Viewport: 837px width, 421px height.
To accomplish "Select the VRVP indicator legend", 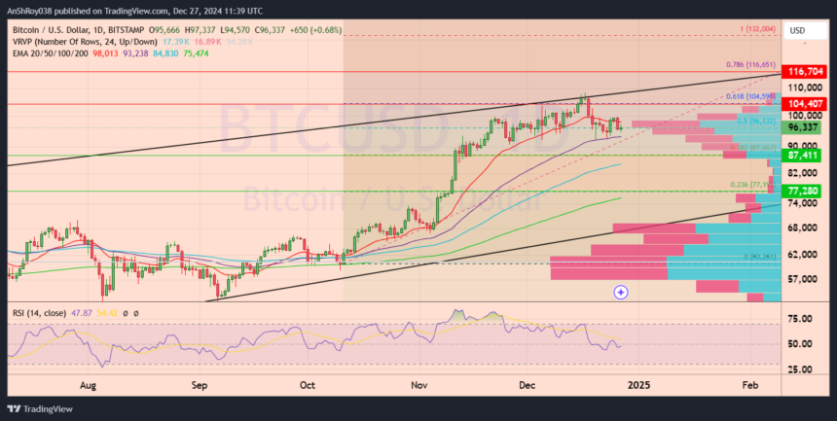I will point(85,42).
